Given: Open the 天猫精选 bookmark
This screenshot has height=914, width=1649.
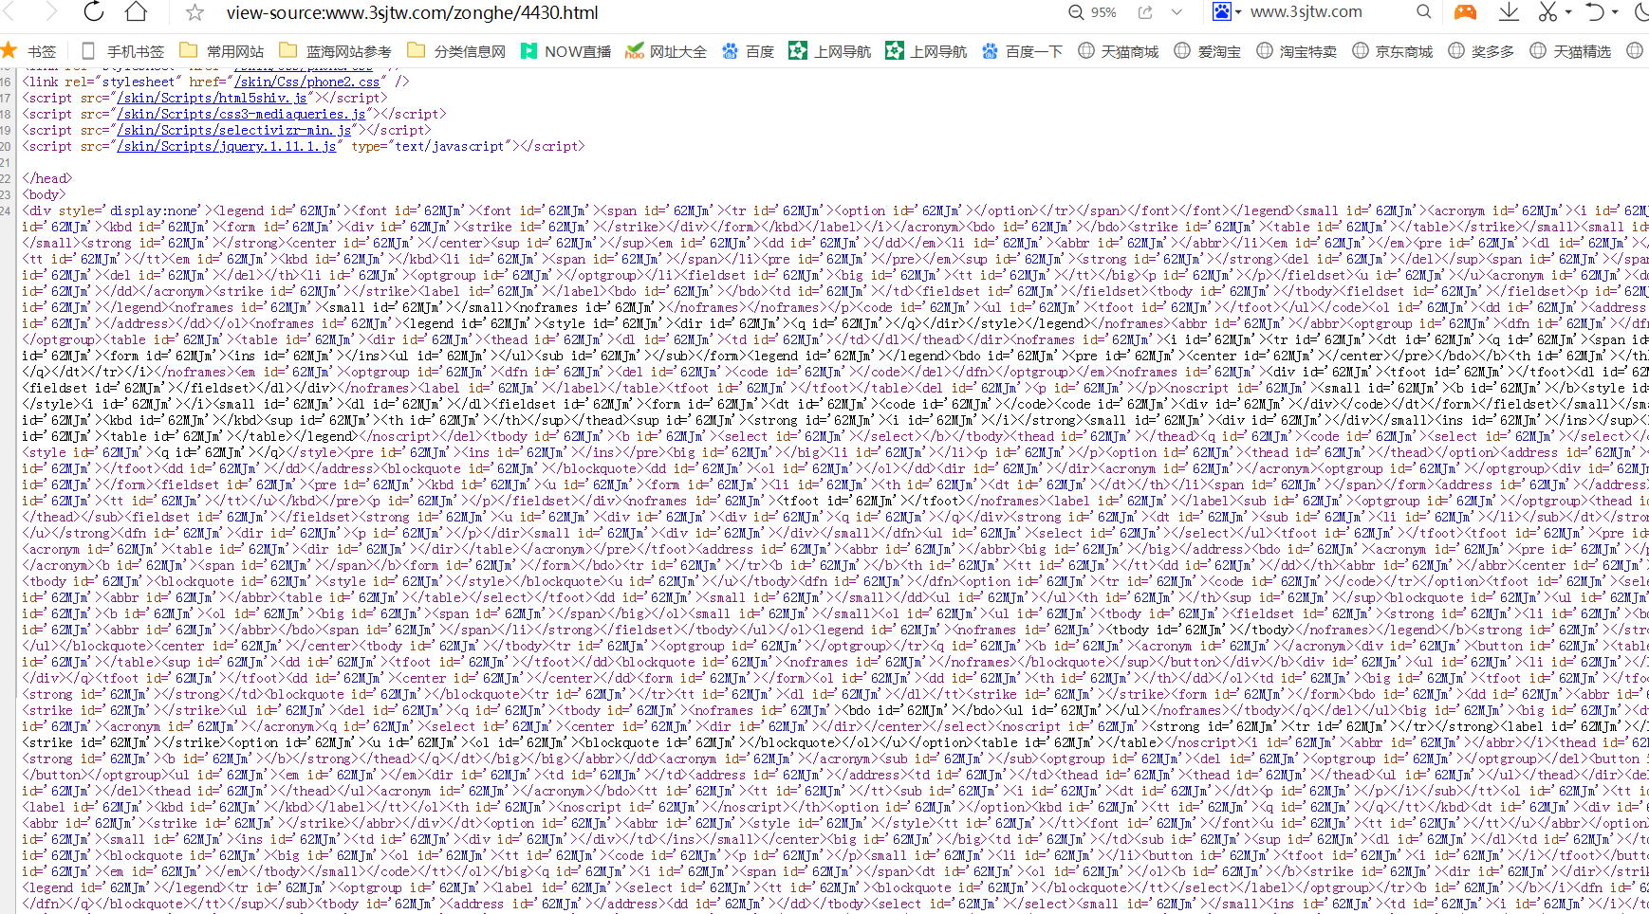Looking at the screenshot, I should 1570,51.
